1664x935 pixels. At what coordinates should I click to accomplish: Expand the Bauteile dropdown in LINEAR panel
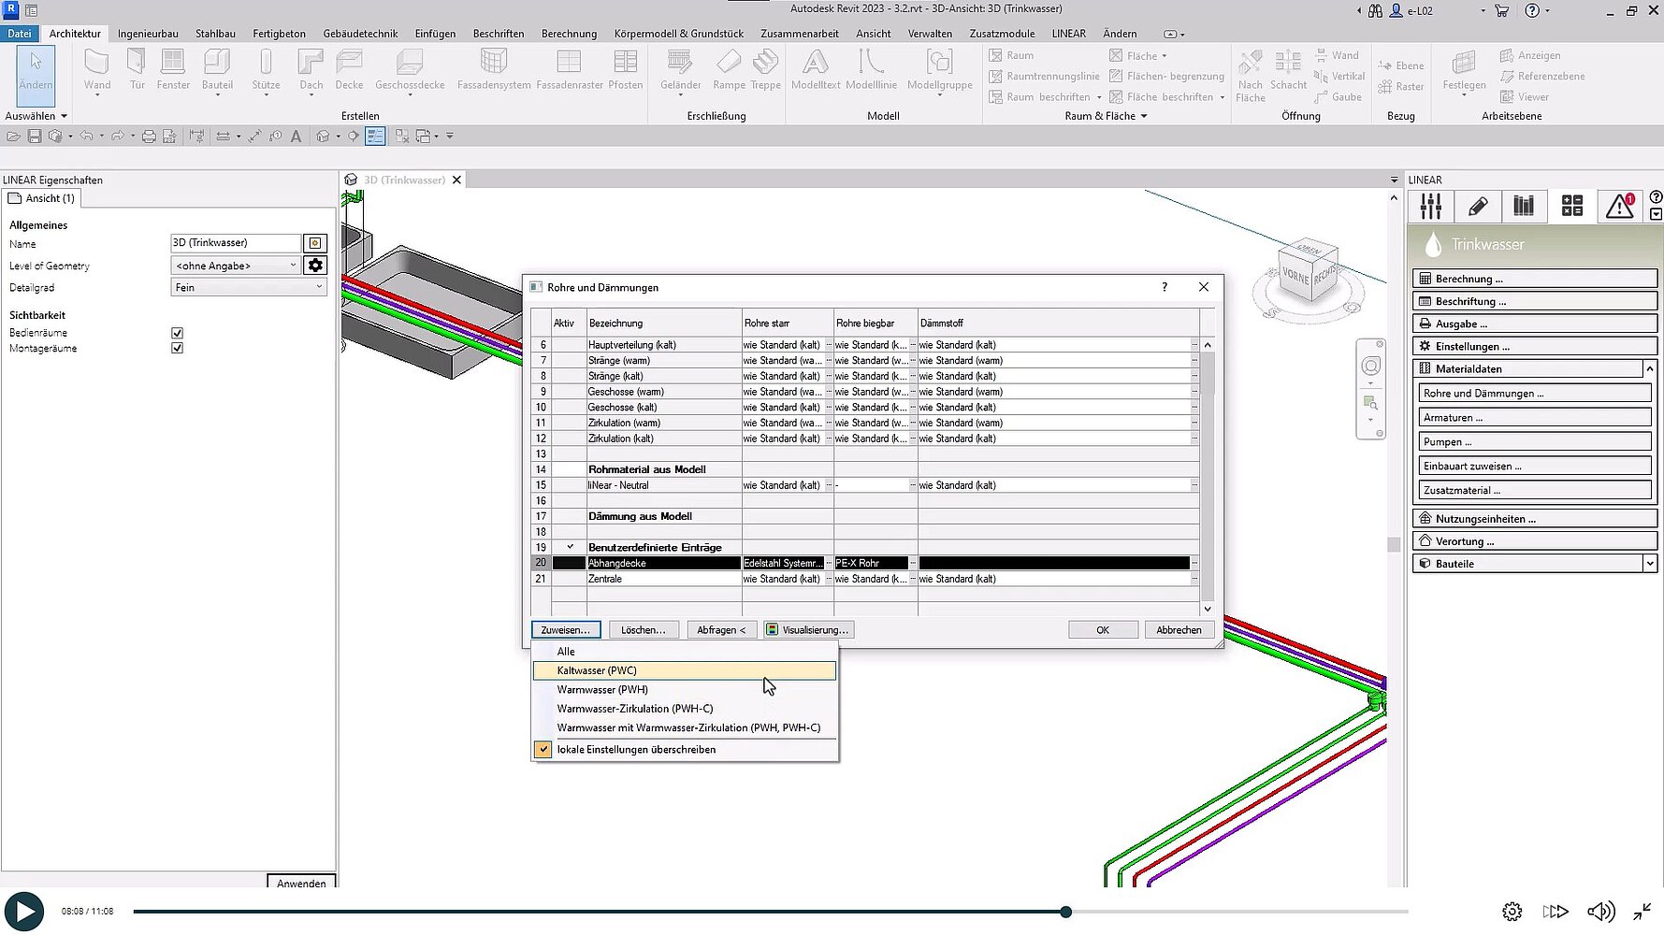(x=1649, y=564)
